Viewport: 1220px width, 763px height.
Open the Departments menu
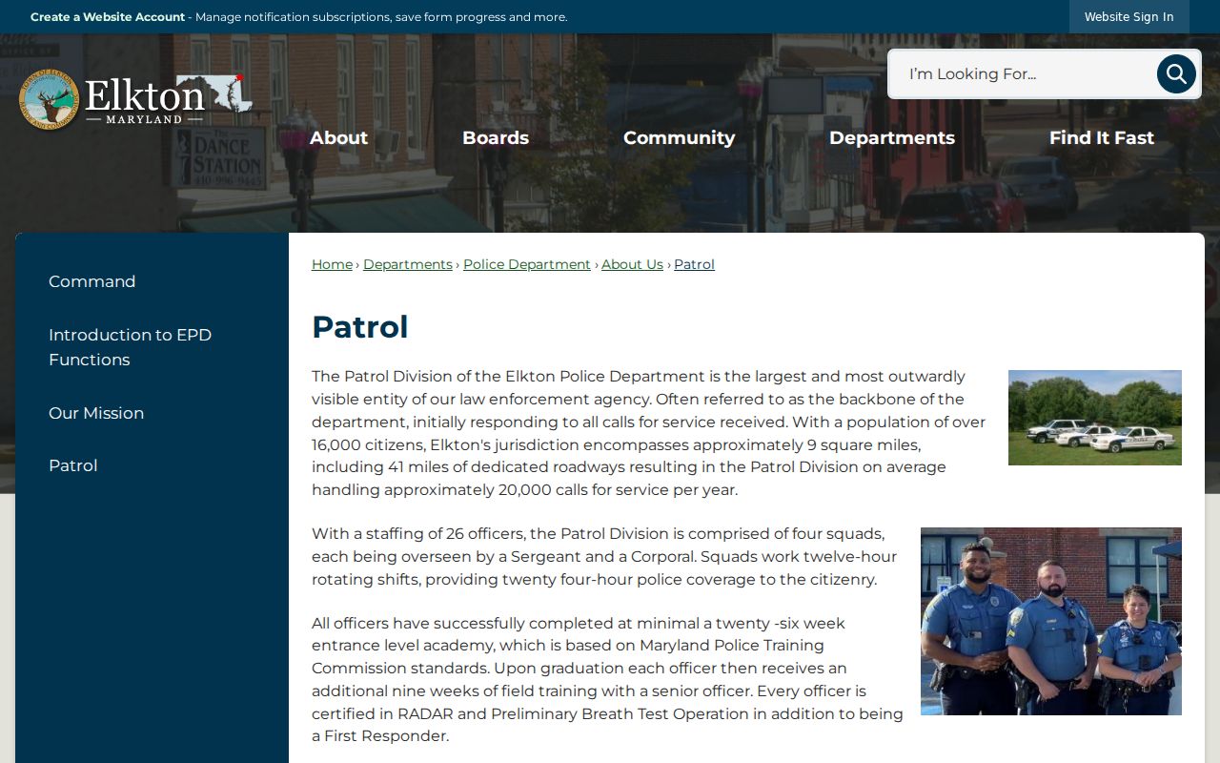[892, 137]
